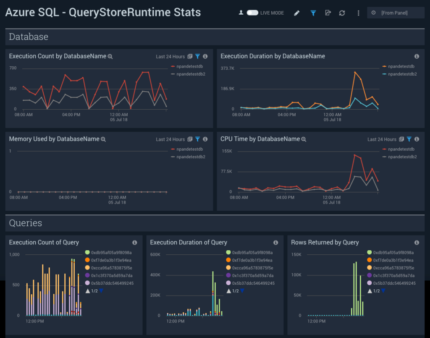Viewport: 430px width, 338px height.
Task: Click 0x5b37ddc546499245 legend entry in Execution Duration of Query
Action: point(250,283)
